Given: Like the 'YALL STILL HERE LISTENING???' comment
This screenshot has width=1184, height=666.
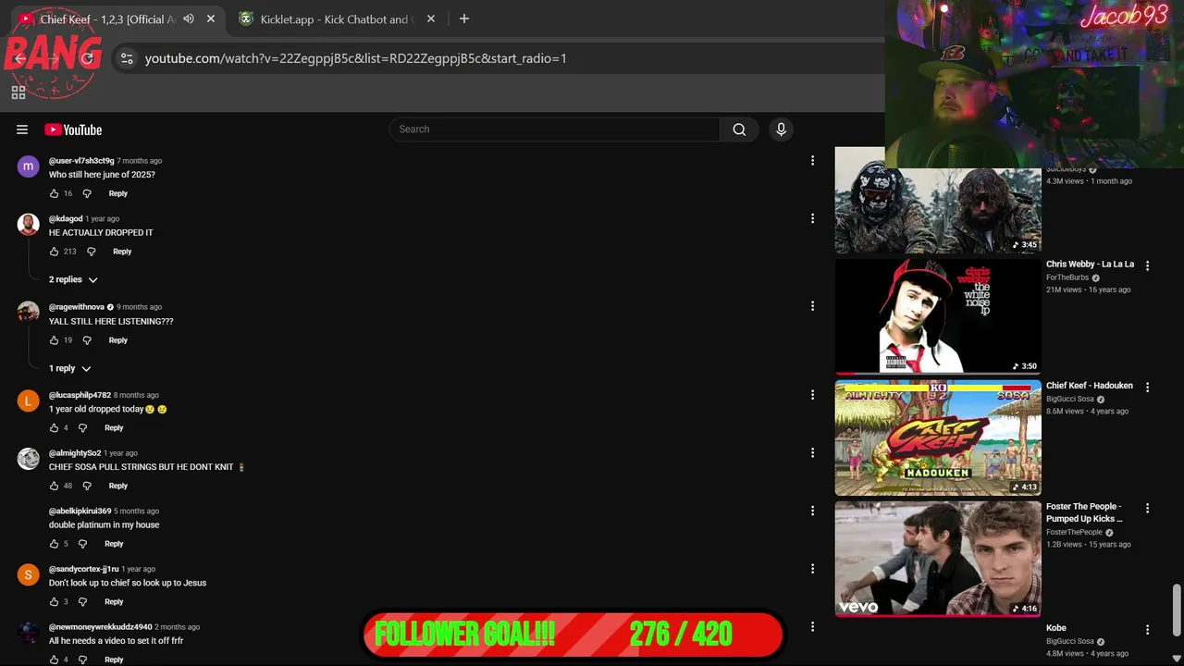Looking at the screenshot, I should [x=54, y=340].
